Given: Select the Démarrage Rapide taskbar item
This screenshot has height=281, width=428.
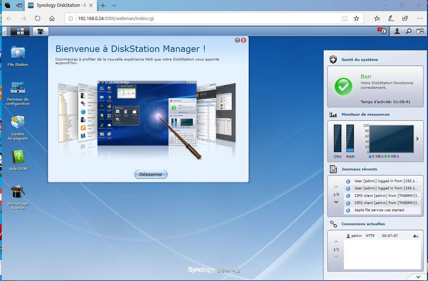Looking at the screenshot, I should click(x=41, y=32).
